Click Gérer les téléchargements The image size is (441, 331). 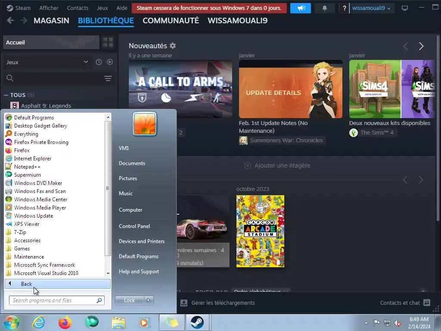coord(223,303)
